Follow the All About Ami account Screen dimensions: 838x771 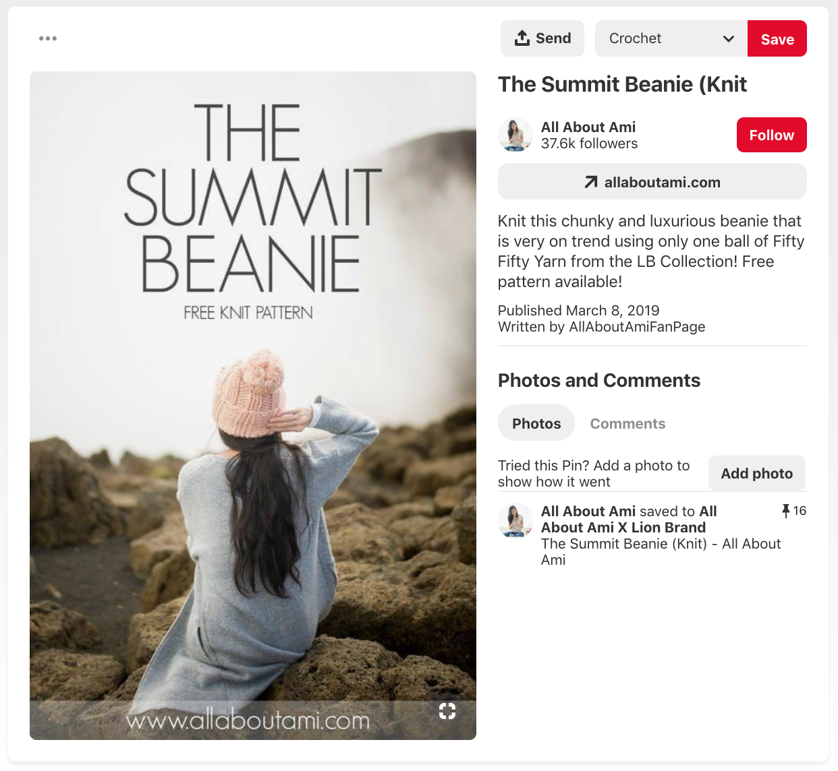(771, 135)
